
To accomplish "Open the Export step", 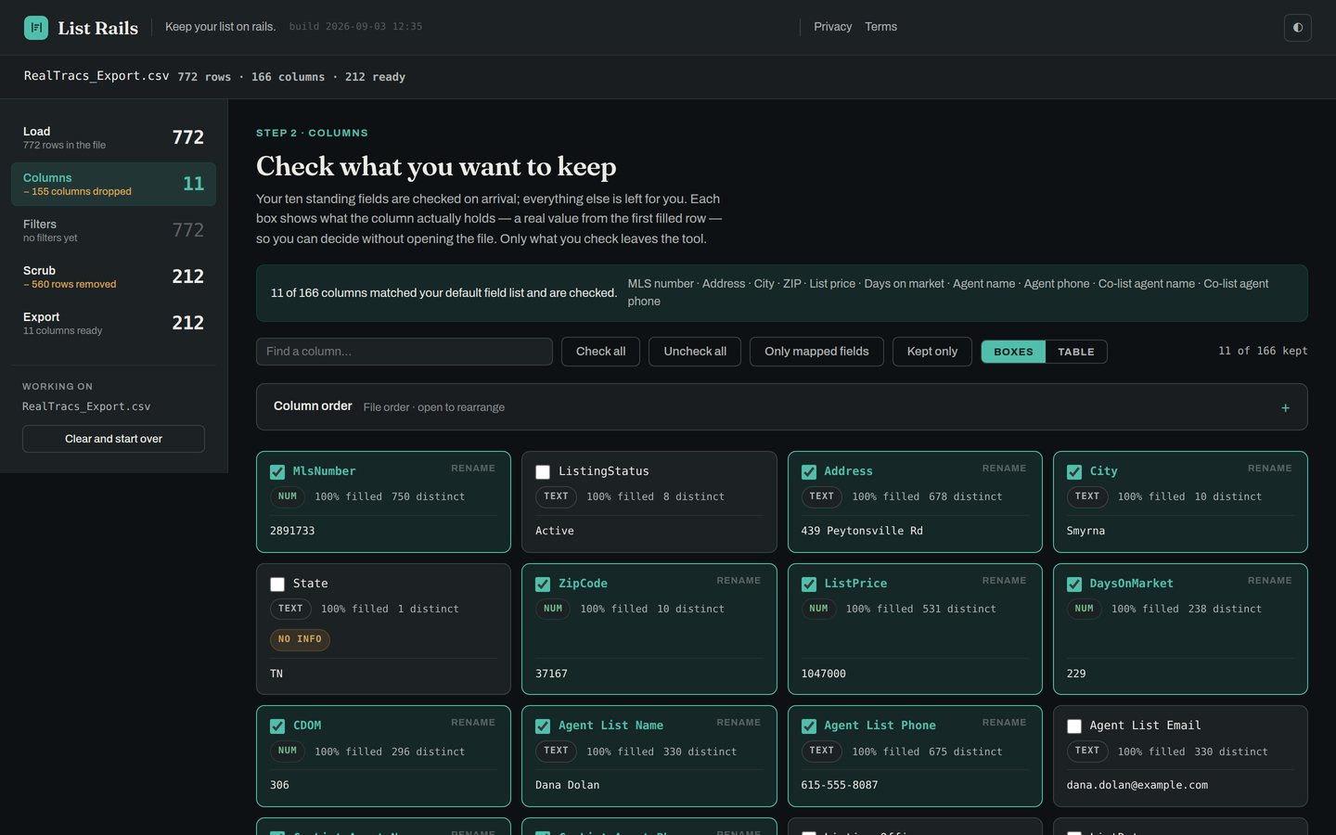I will [113, 323].
